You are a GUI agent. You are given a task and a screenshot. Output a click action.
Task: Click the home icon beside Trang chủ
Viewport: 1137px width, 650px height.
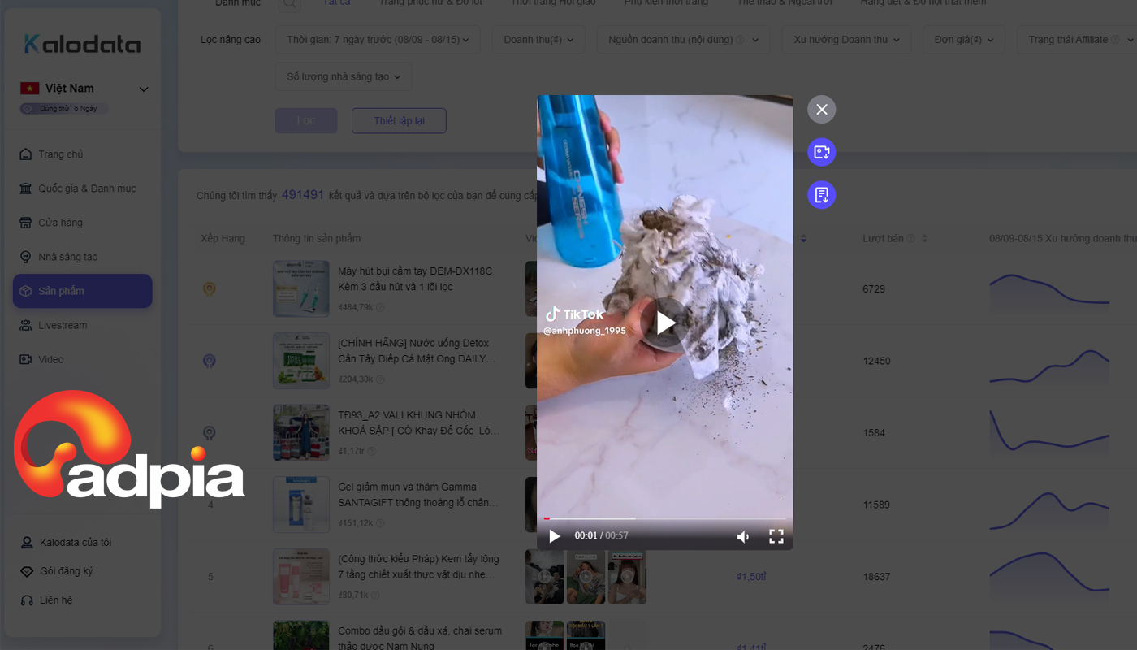tap(25, 154)
